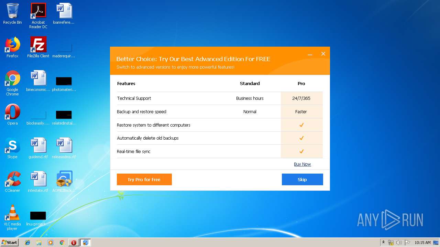
Task: Click the 'Business hours' cell
Action: click(x=250, y=98)
